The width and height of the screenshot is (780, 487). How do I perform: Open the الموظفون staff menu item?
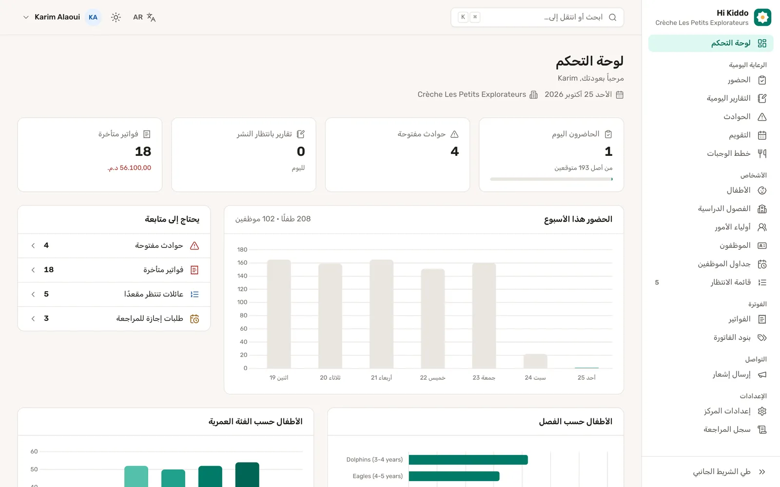click(x=711, y=246)
